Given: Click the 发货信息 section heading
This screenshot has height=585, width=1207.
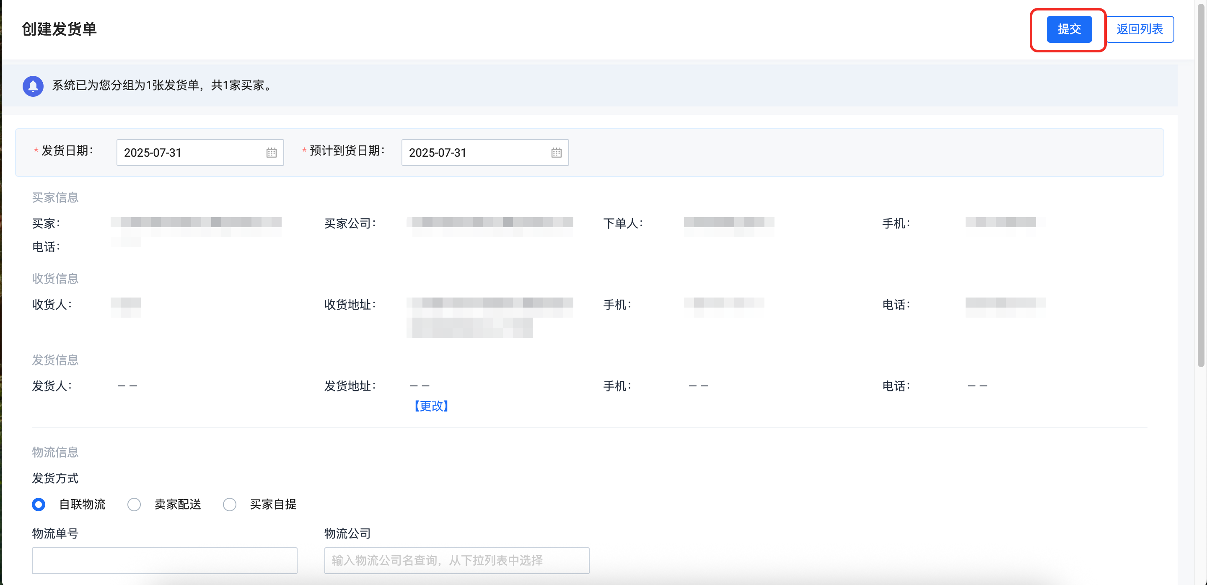Looking at the screenshot, I should (55, 360).
